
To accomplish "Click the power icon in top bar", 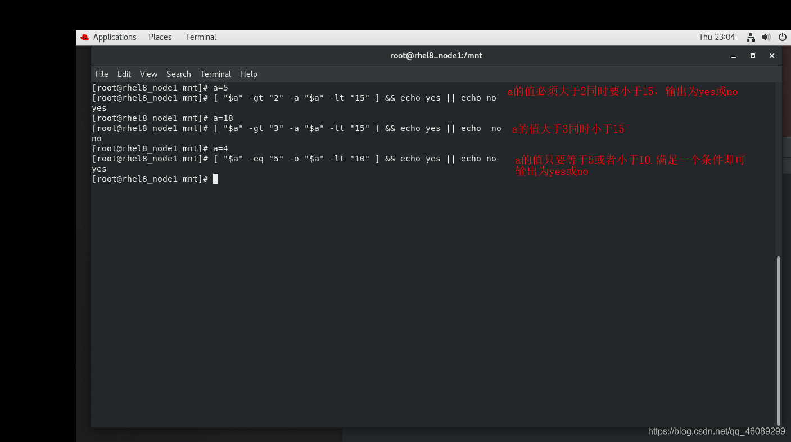I will click(782, 37).
